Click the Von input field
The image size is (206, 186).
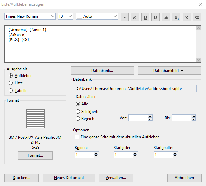[138, 118]
